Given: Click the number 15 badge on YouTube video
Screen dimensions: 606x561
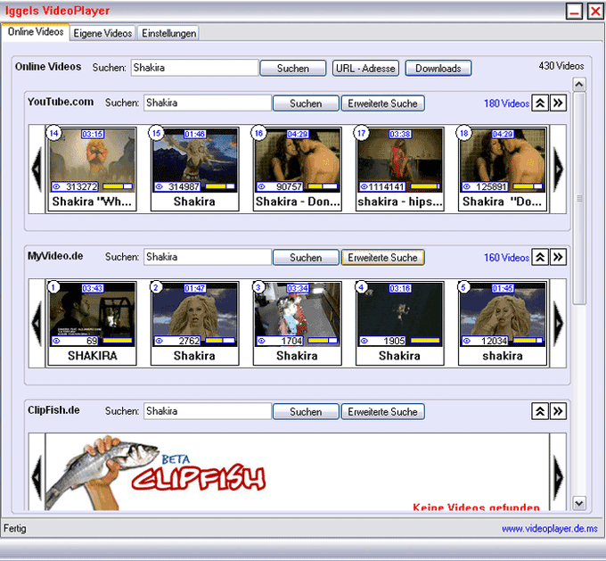Looking at the screenshot, I should tap(156, 134).
